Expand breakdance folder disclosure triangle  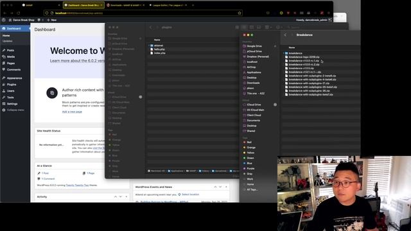(x=284, y=53)
